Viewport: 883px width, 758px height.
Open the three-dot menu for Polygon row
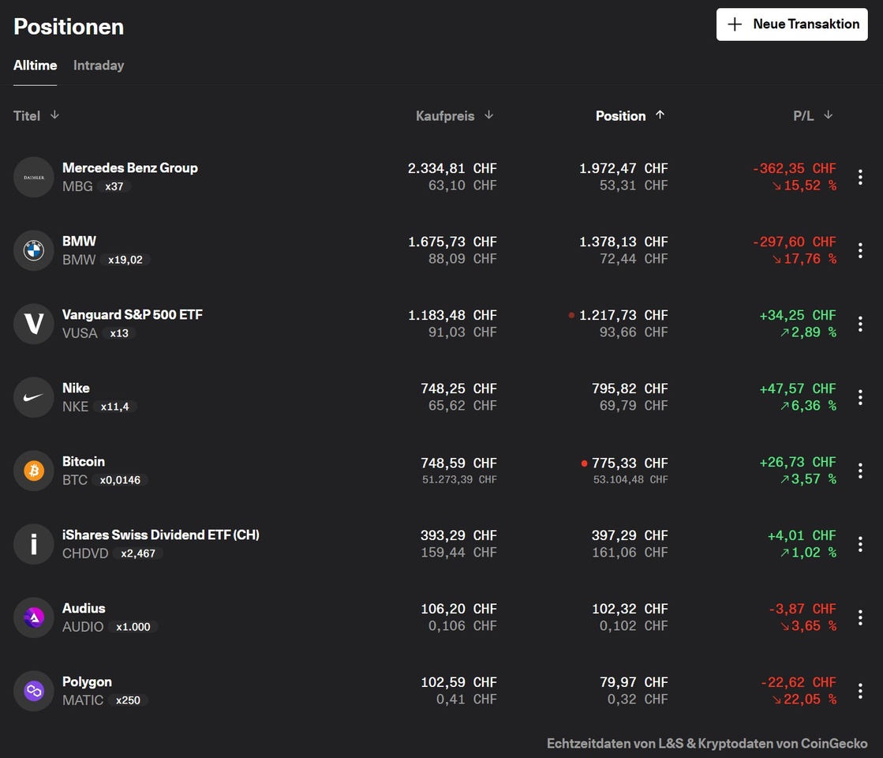(x=860, y=691)
